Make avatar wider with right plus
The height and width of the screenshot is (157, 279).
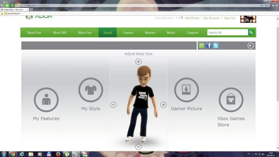click(x=163, y=105)
